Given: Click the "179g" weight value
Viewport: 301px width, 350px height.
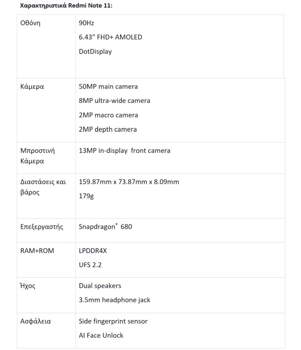Looking at the screenshot, I should (86, 196).
